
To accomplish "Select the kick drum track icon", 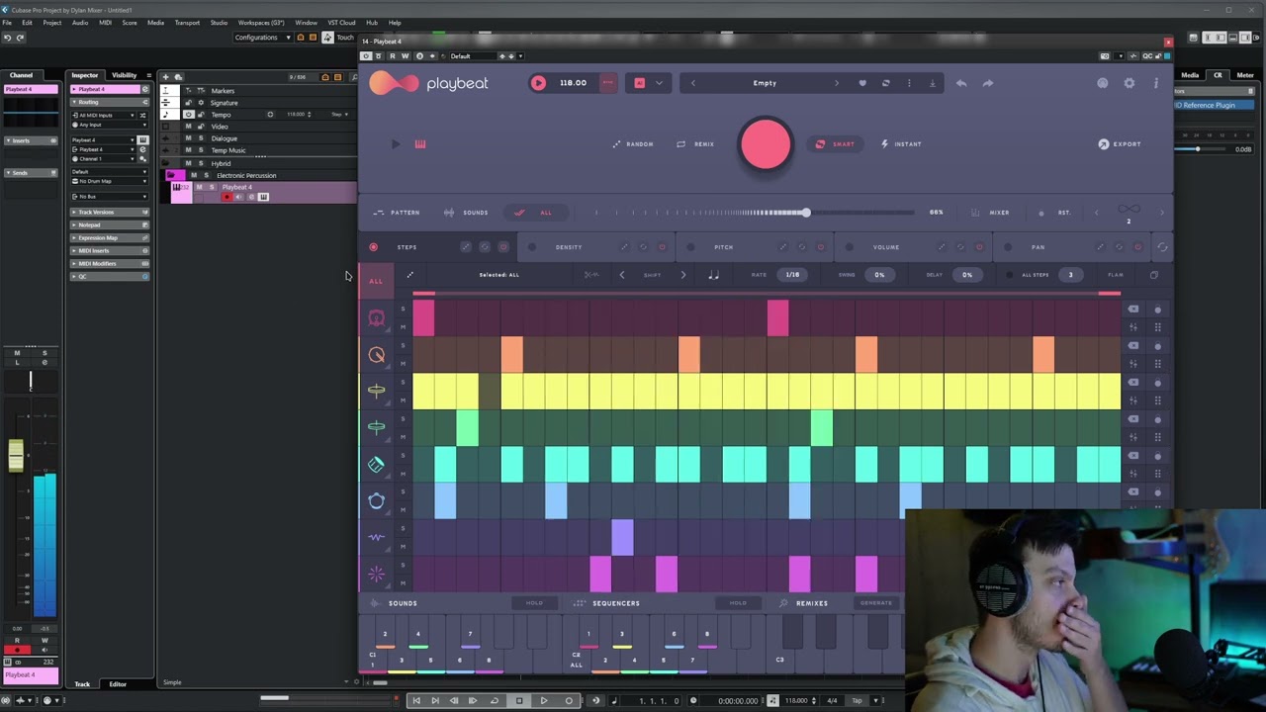I will 376,317.
